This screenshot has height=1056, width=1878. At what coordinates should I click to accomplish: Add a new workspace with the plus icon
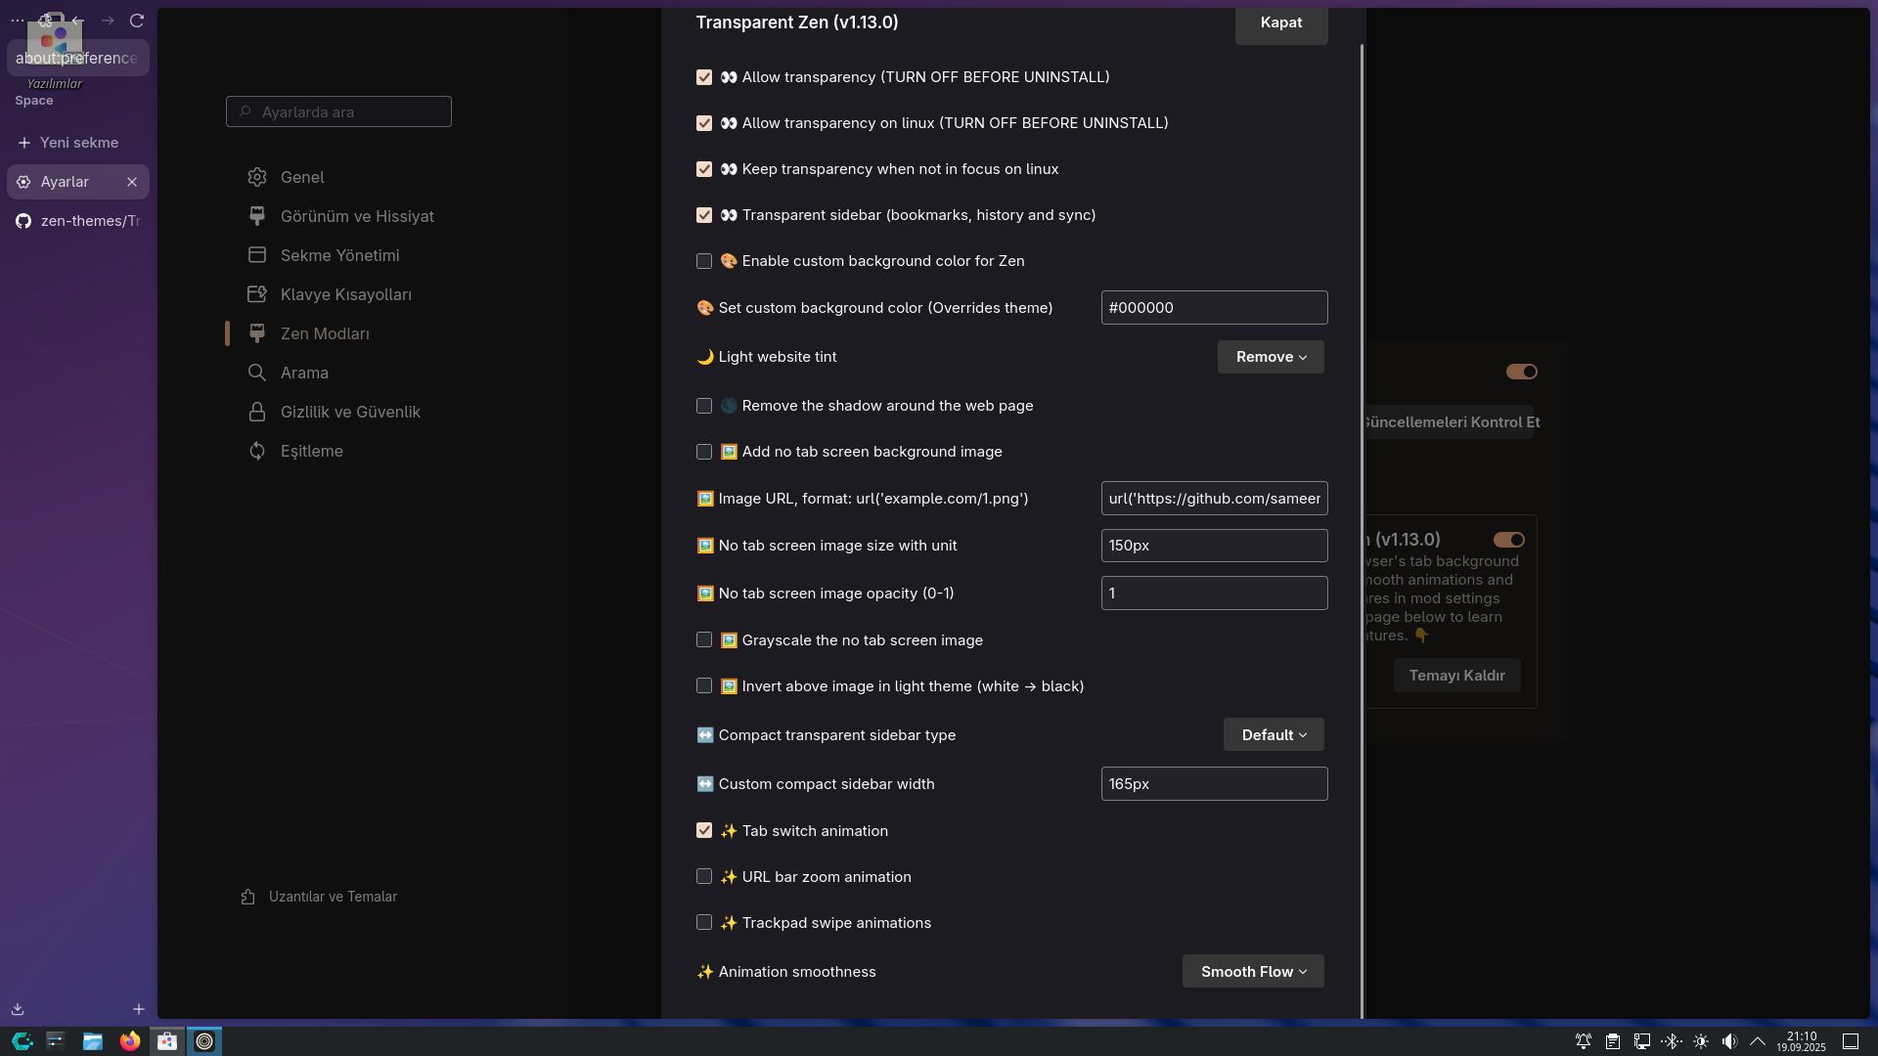[139, 1009]
